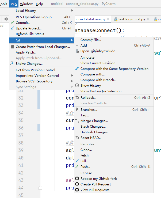
Task: Close the connect_database.py tab
Action: (x=108, y=19)
